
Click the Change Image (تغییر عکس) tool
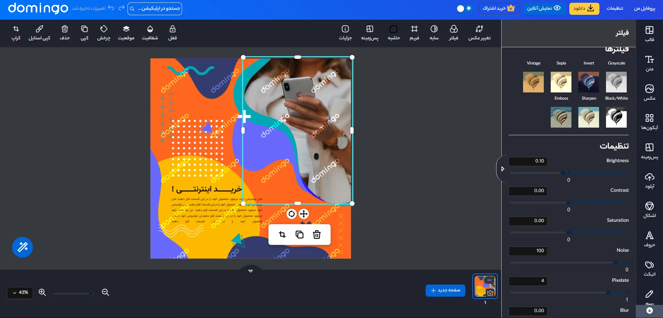479,33
